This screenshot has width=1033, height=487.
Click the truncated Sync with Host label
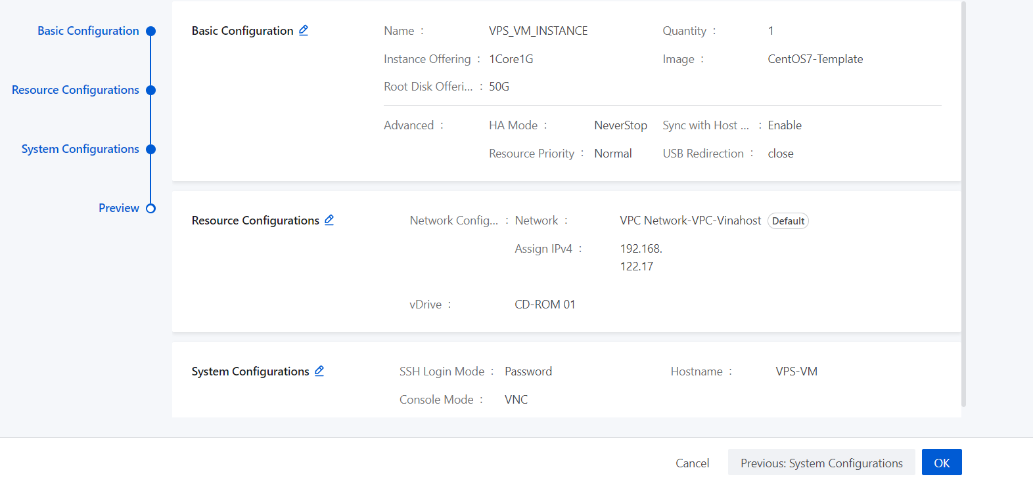point(706,125)
